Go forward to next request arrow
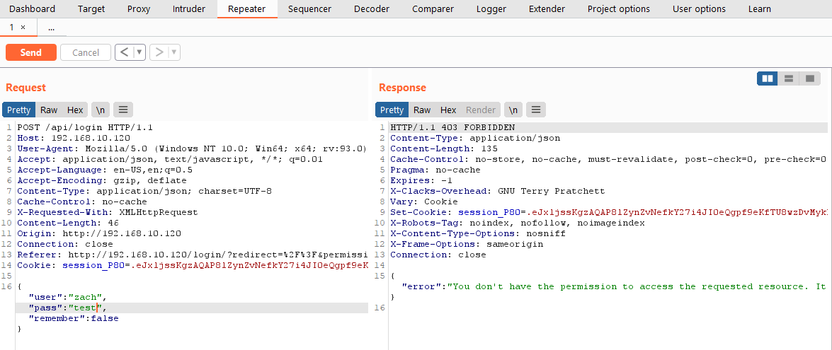 click(x=159, y=52)
